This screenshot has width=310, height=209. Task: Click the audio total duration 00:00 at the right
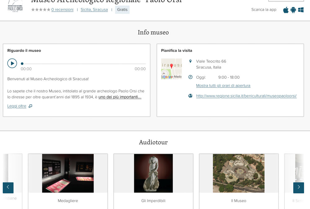click(140, 69)
